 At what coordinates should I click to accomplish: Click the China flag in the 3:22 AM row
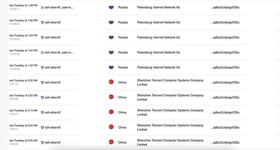pos(111,97)
